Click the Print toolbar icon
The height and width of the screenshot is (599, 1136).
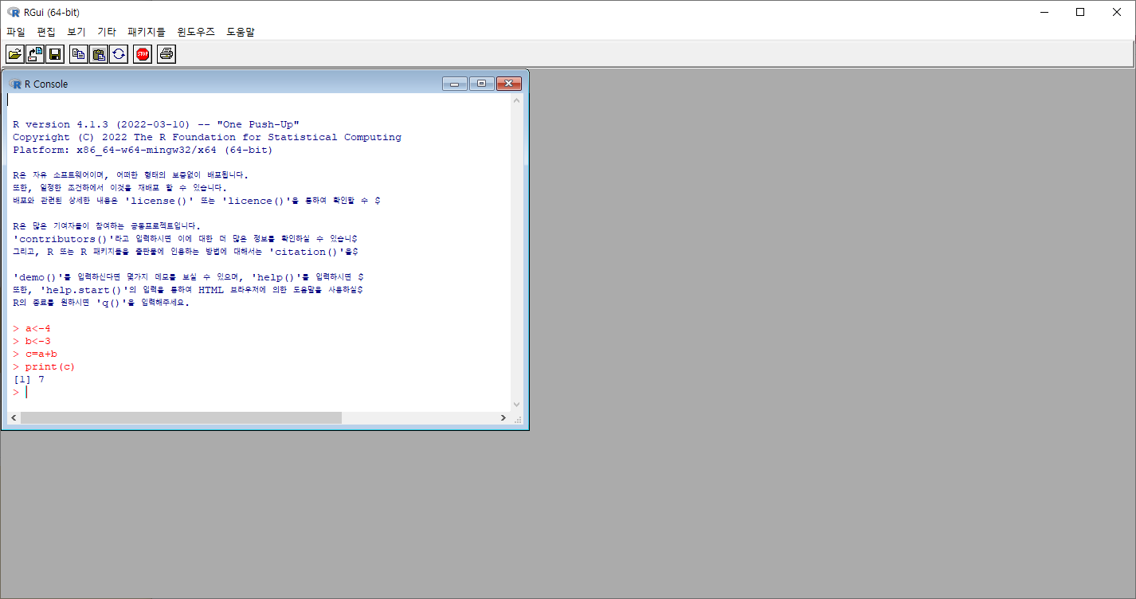[x=166, y=54]
